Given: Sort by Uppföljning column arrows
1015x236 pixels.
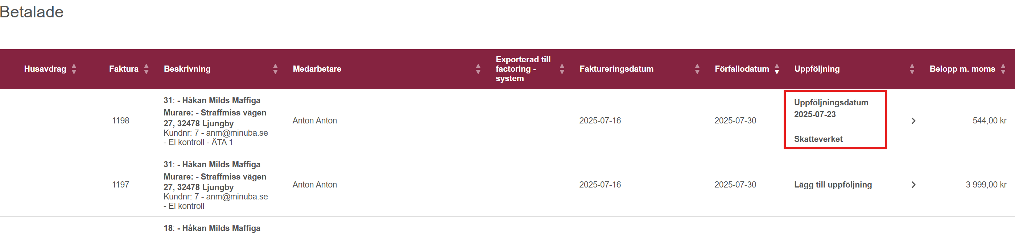Looking at the screenshot, I should 912,69.
